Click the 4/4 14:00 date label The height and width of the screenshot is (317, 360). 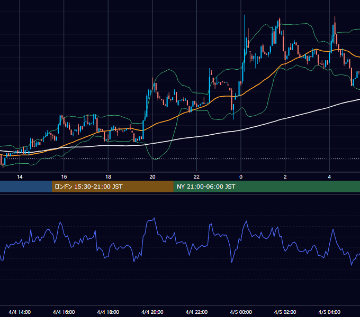point(20,312)
